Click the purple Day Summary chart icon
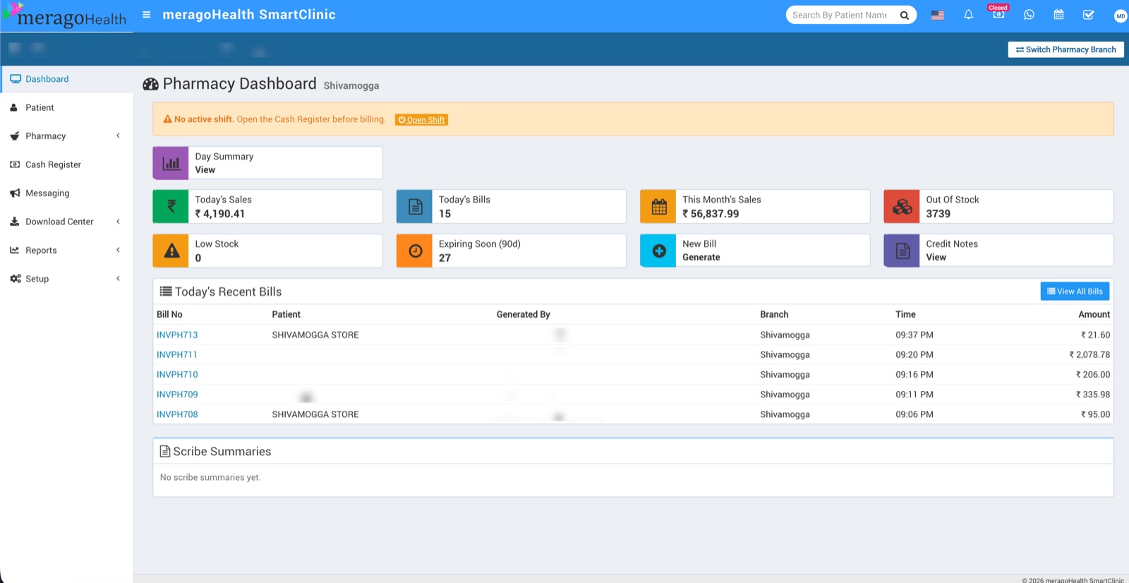This screenshot has height=583, width=1129. (x=171, y=163)
